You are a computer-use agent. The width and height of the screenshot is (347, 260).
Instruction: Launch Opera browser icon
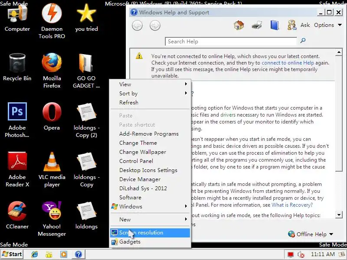click(x=52, y=117)
